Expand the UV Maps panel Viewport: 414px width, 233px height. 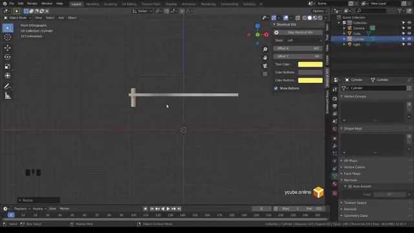click(x=351, y=161)
